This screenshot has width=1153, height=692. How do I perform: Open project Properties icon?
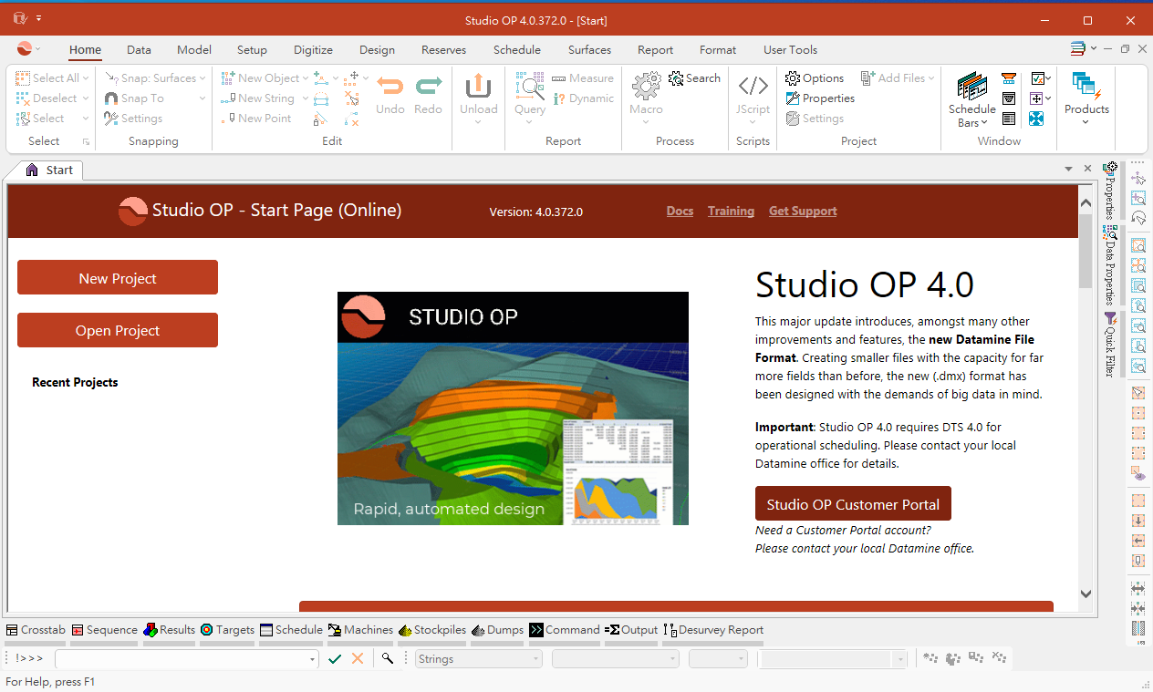[x=793, y=98]
